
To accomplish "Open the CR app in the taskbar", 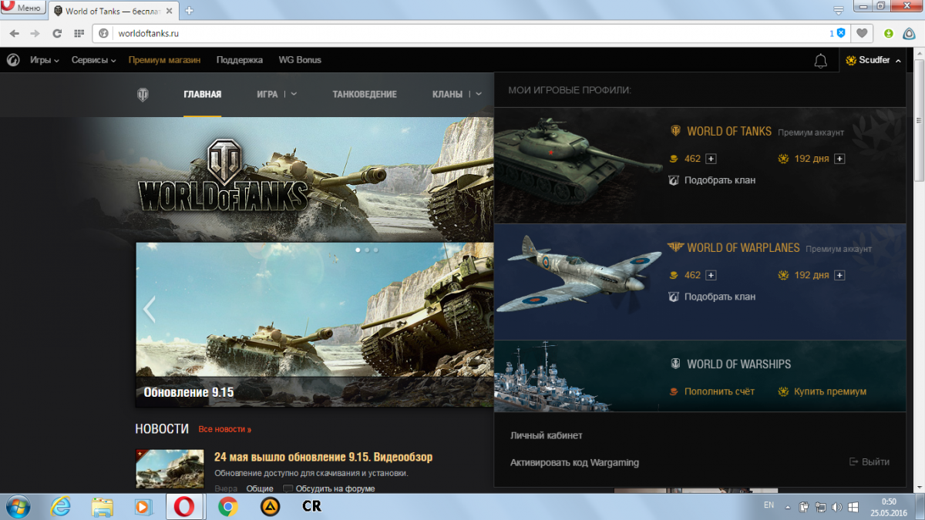I will pyautogui.click(x=312, y=507).
